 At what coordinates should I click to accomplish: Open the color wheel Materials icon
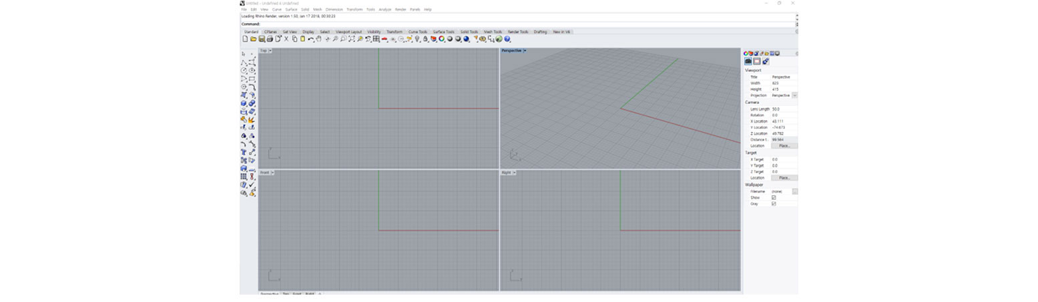coord(441,39)
